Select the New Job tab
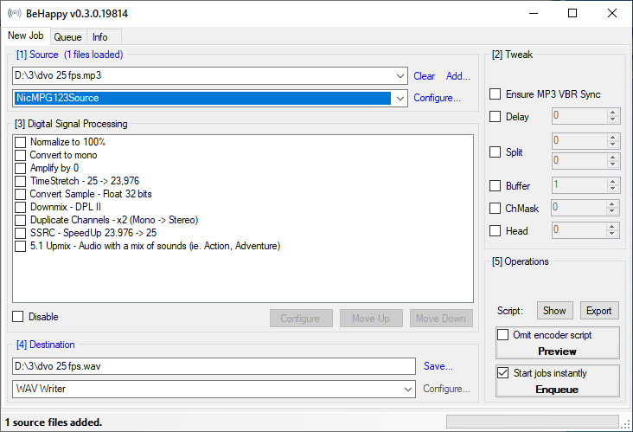 26,35
